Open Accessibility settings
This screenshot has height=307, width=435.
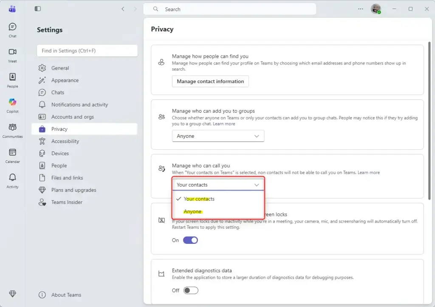[x=85, y=141]
